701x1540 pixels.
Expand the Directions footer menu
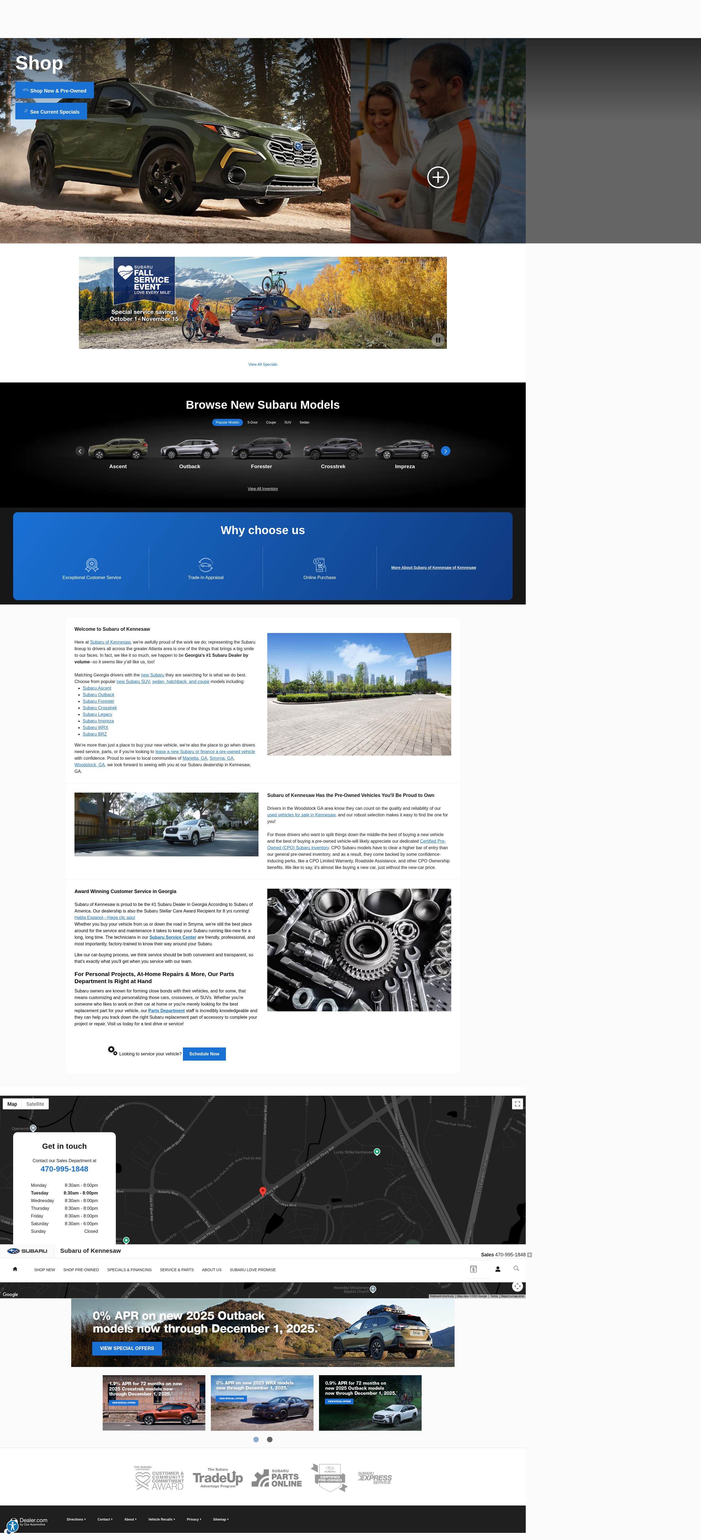76,1519
